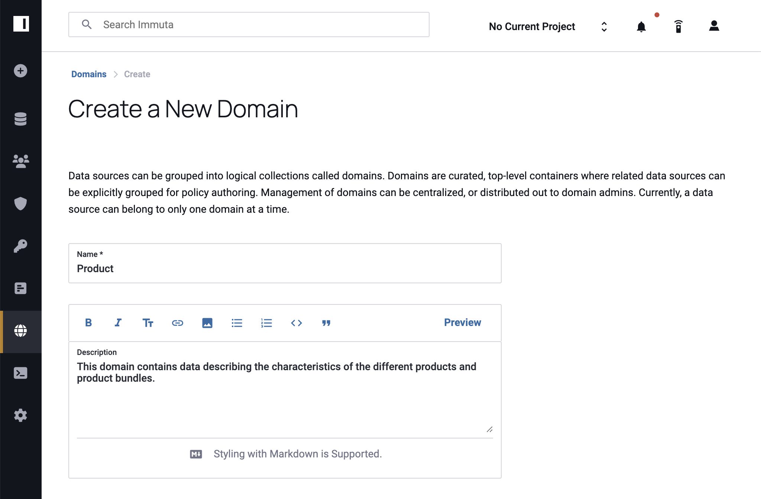Open notifications bell icon
This screenshot has width=761, height=499.
[641, 27]
